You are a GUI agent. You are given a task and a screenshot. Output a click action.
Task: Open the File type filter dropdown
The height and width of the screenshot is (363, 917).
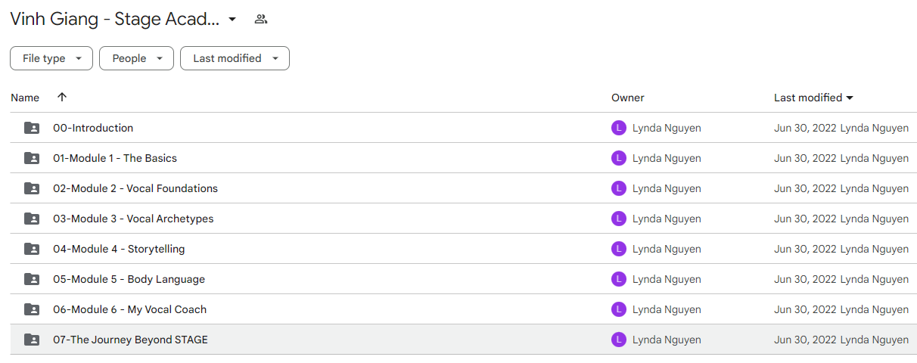[51, 58]
